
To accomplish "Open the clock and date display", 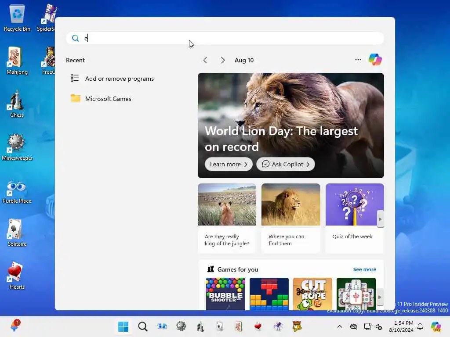I will [x=401, y=326].
